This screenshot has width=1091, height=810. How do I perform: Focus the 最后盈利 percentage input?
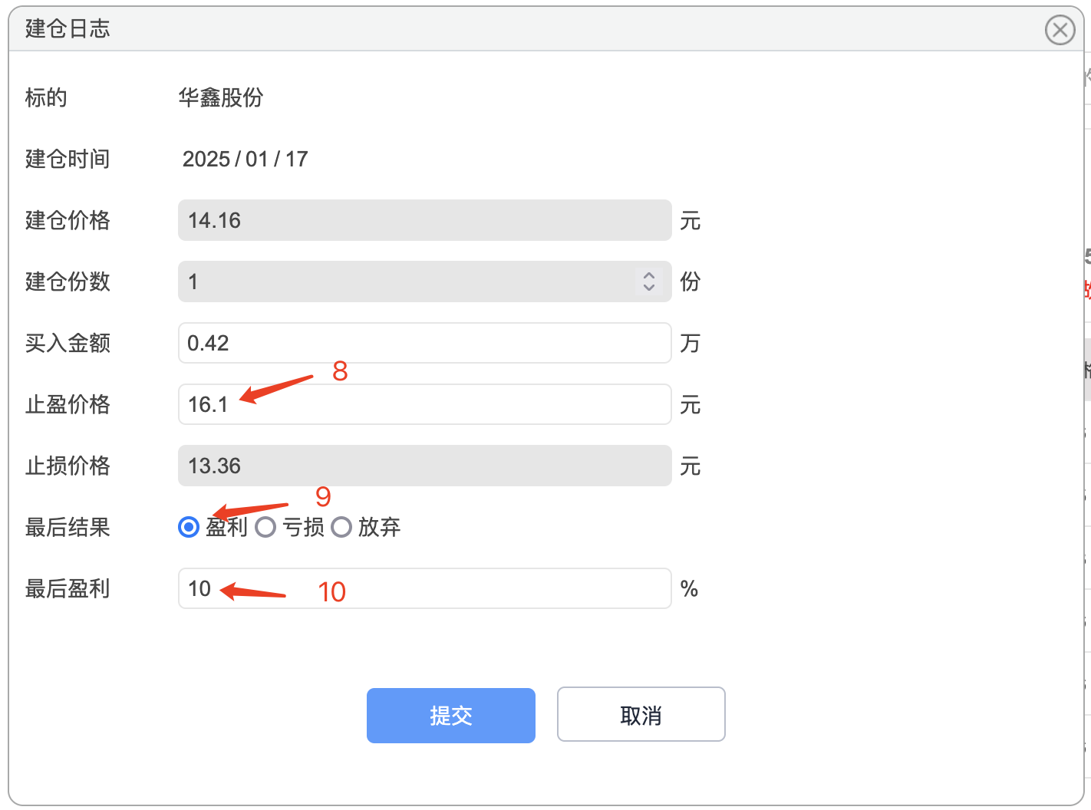click(x=425, y=588)
